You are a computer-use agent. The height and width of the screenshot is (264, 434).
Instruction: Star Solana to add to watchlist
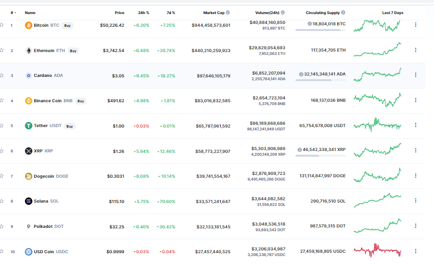pyautogui.click(x=2, y=201)
